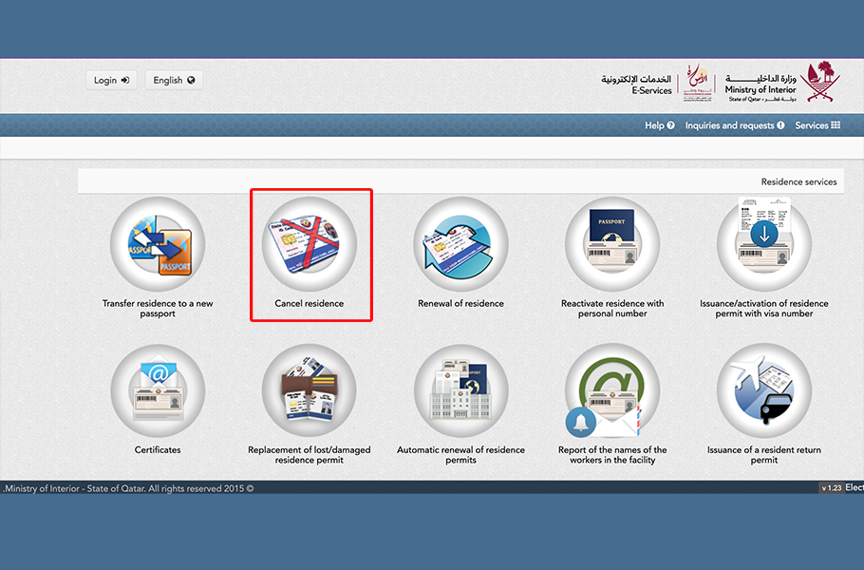Click the 'Renewal of residence' text label
The image size is (864, 570).
pyautogui.click(x=460, y=304)
